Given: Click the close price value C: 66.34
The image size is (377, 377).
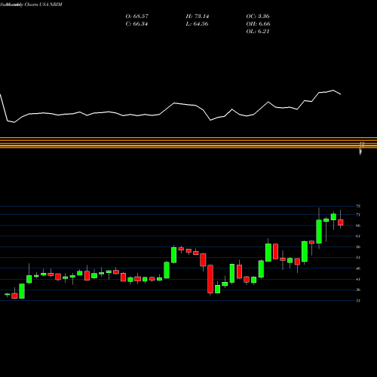Looking at the screenshot, I should 136,24.
